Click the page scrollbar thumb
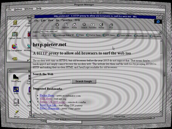The image size is (172, 129). [x=161, y=48]
